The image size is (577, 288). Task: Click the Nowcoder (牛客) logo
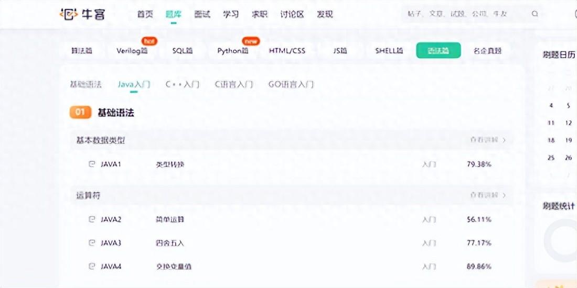point(82,14)
